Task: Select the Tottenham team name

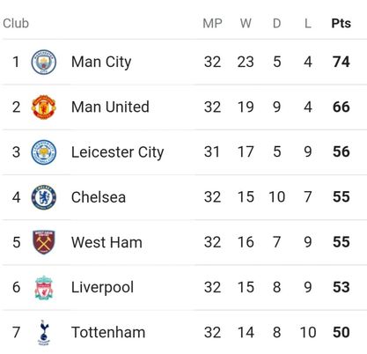Action: [108, 333]
